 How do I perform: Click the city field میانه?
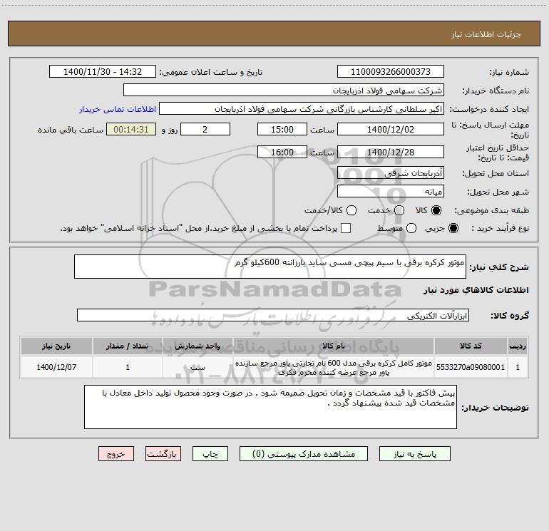(391, 192)
